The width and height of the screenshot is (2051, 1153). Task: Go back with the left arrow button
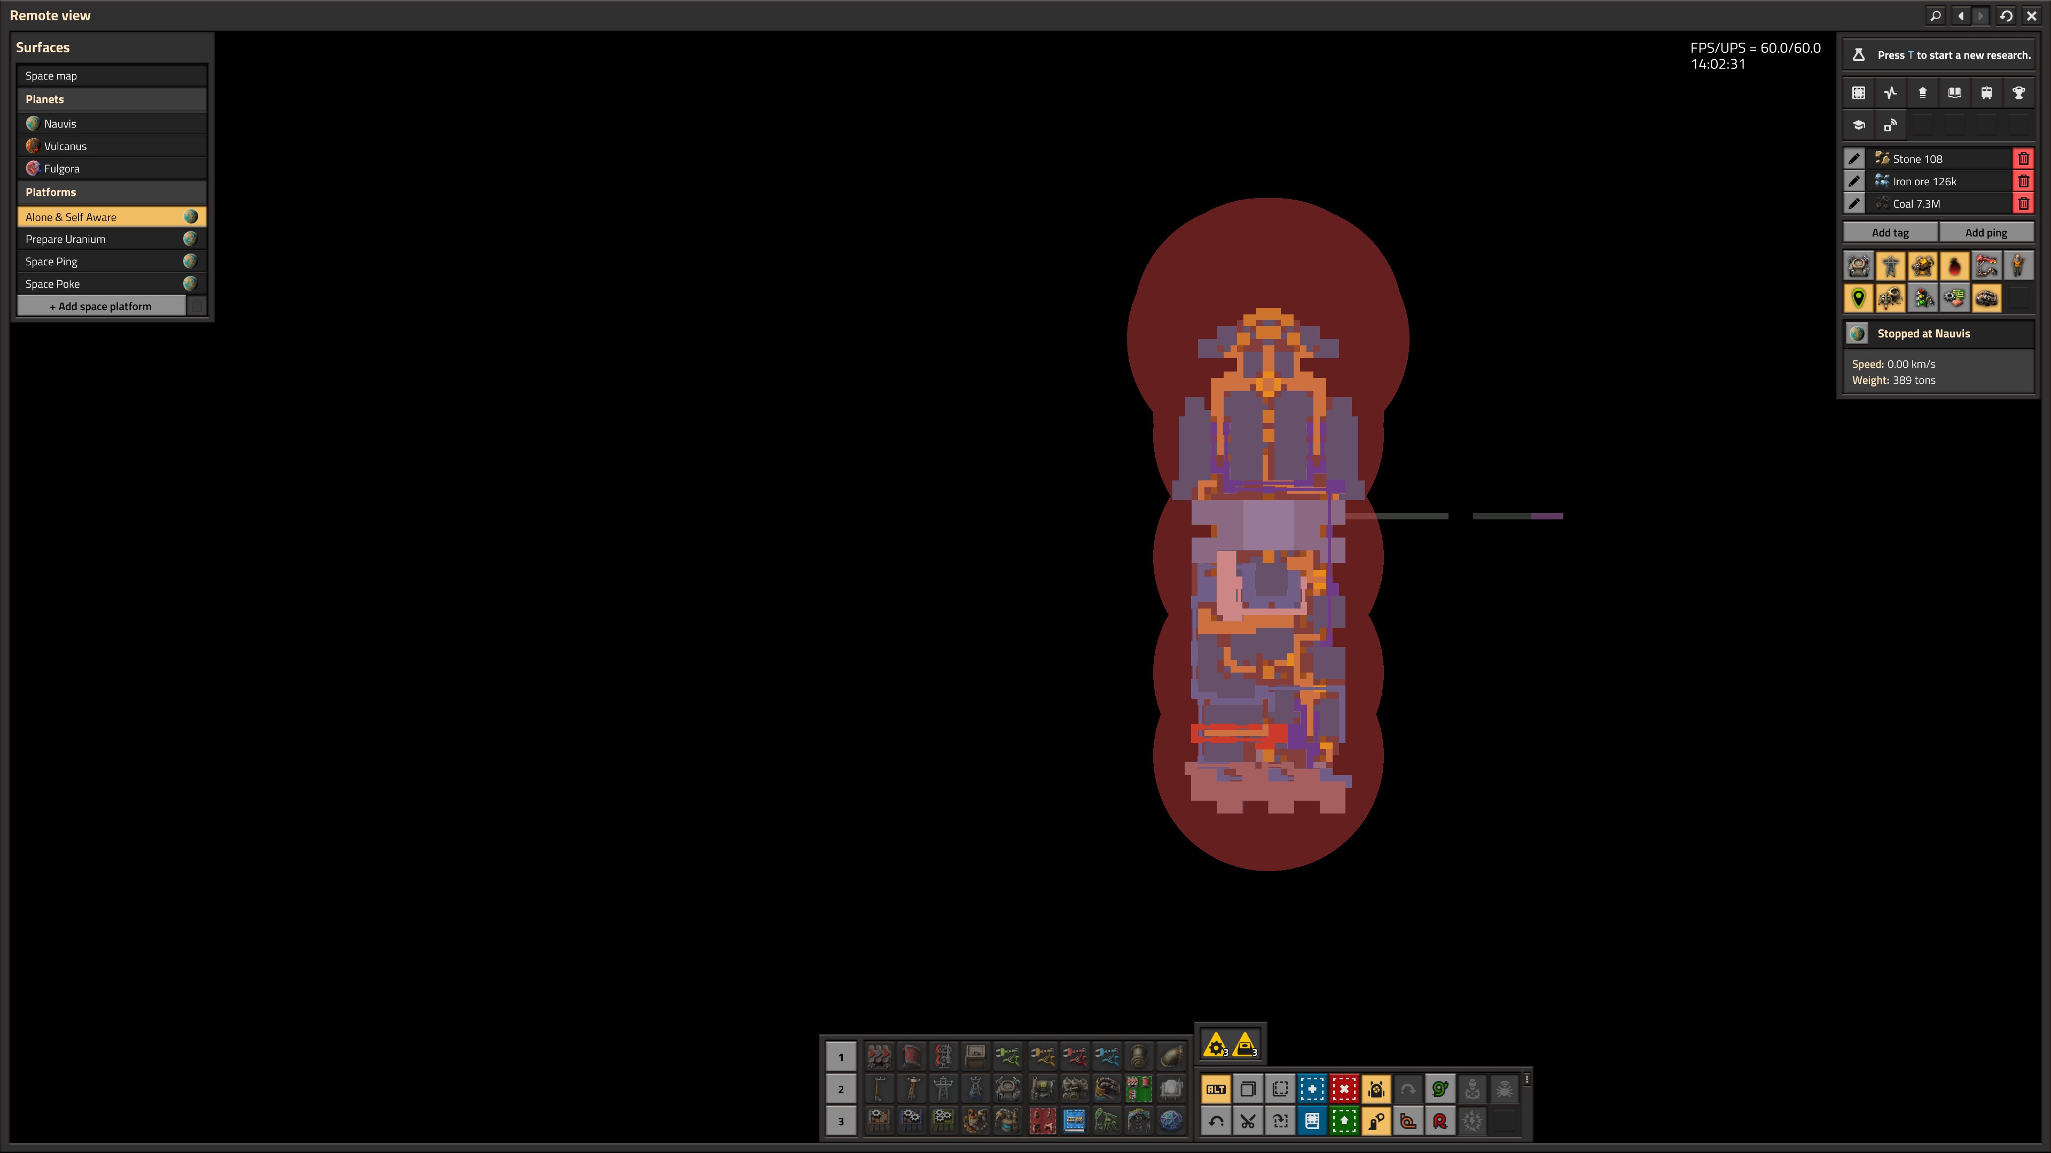(1960, 15)
